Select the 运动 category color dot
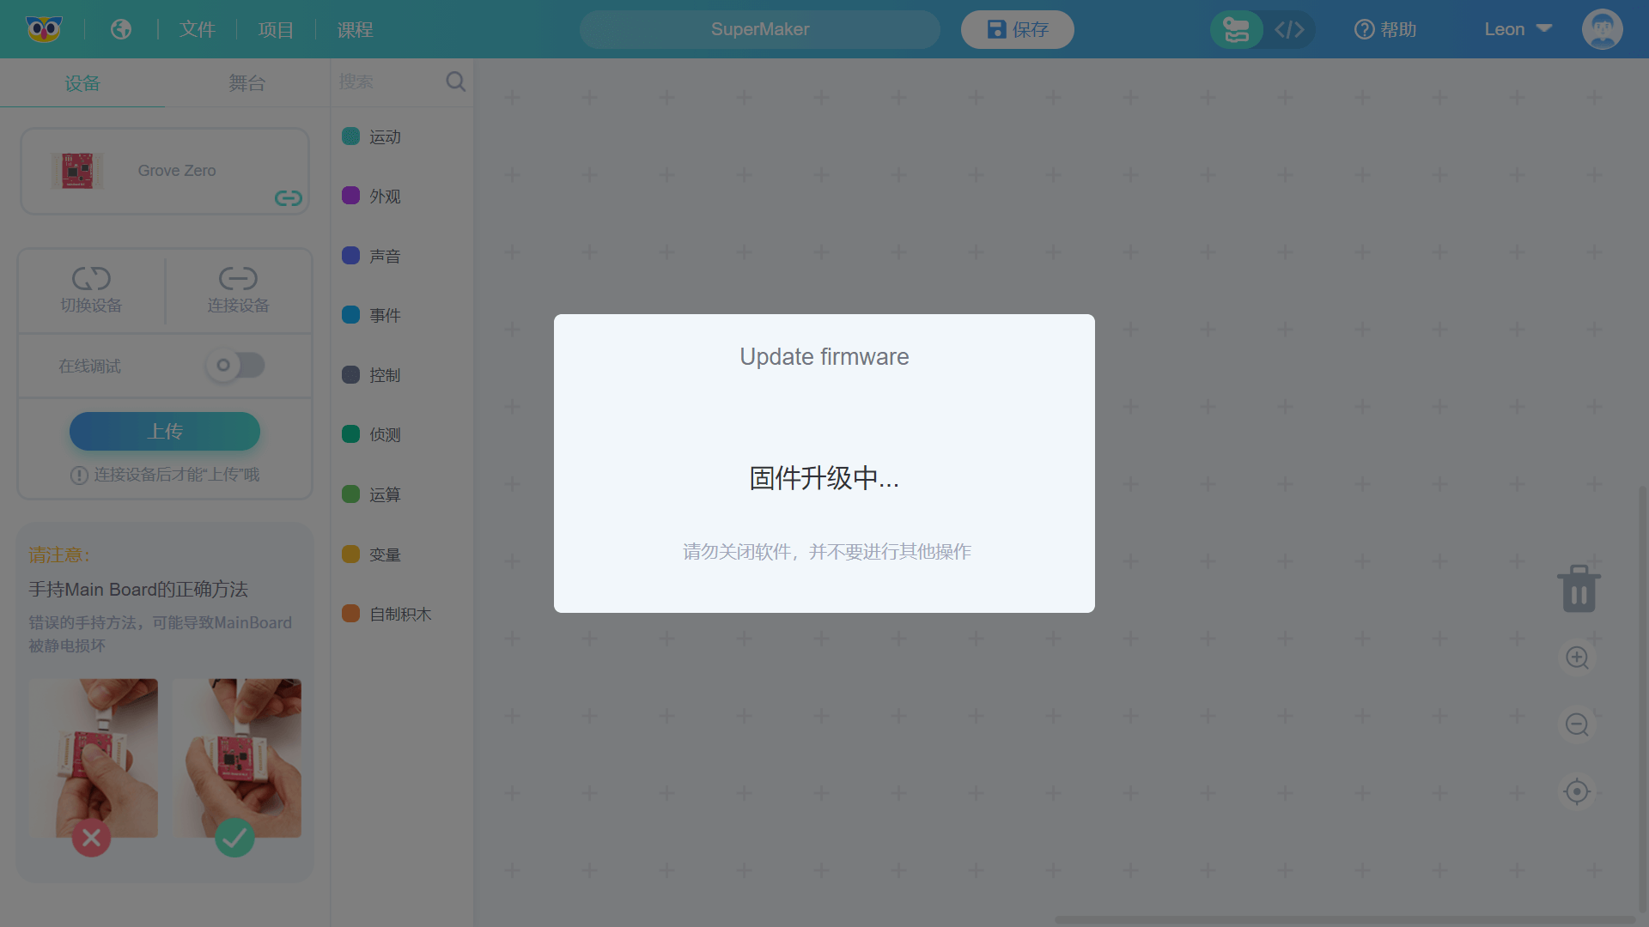The height and width of the screenshot is (927, 1649). click(350, 136)
